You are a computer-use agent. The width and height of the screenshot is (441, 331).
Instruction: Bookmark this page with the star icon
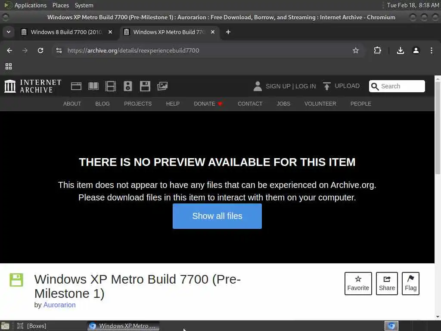[x=356, y=50]
